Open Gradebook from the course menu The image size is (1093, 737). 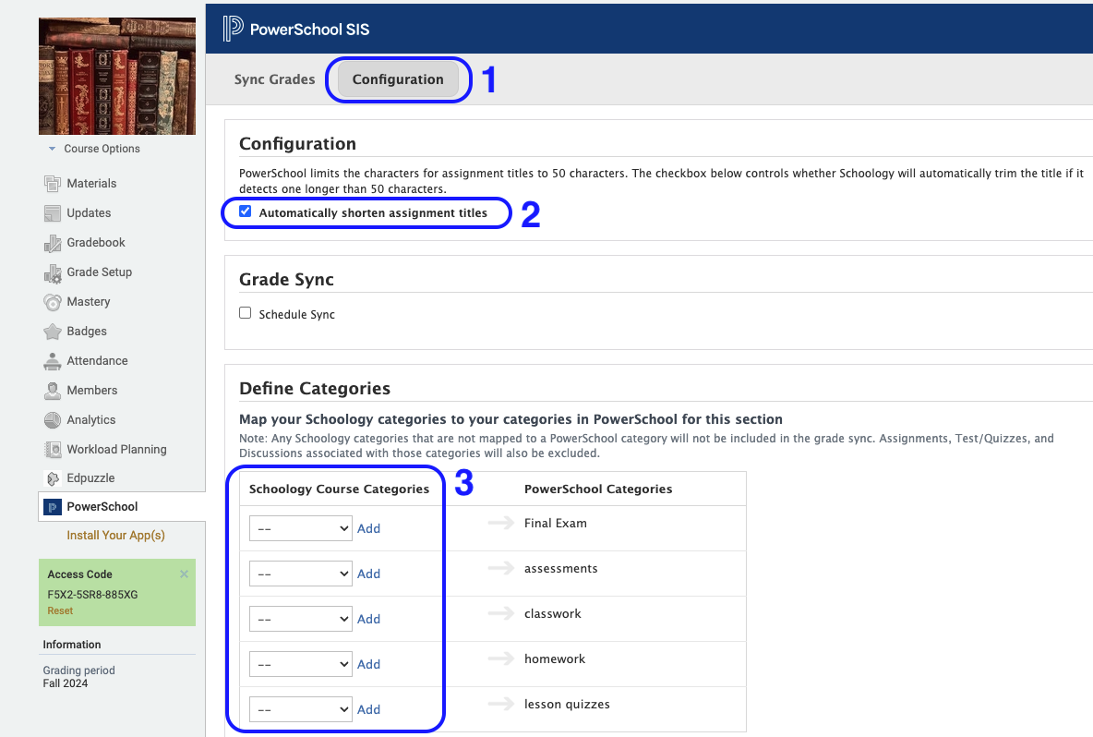point(96,243)
